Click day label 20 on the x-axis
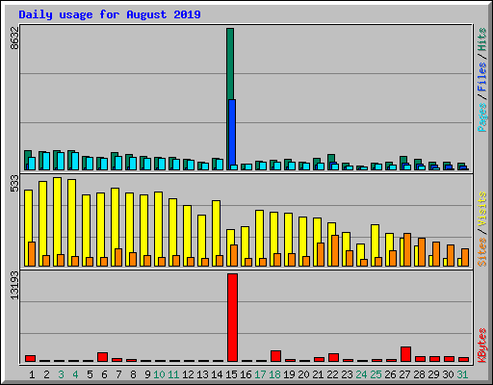Image resolution: width=493 pixels, height=385 pixels. (x=303, y=374)
